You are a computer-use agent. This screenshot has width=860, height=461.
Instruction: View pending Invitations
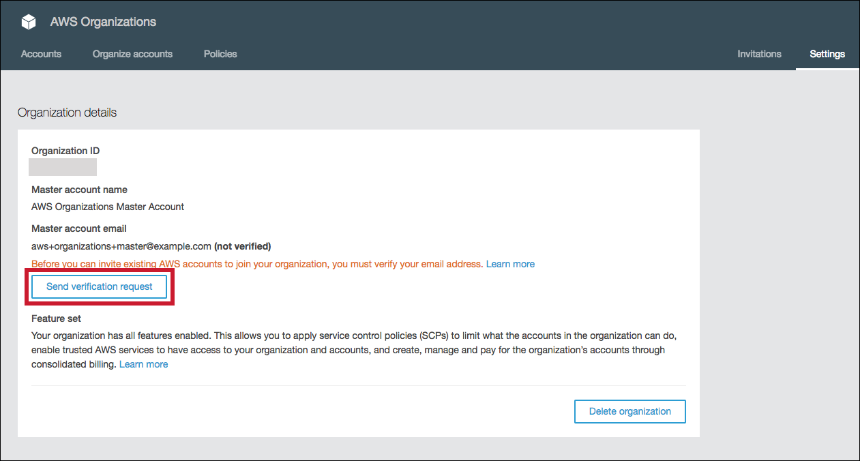point(759,54)
